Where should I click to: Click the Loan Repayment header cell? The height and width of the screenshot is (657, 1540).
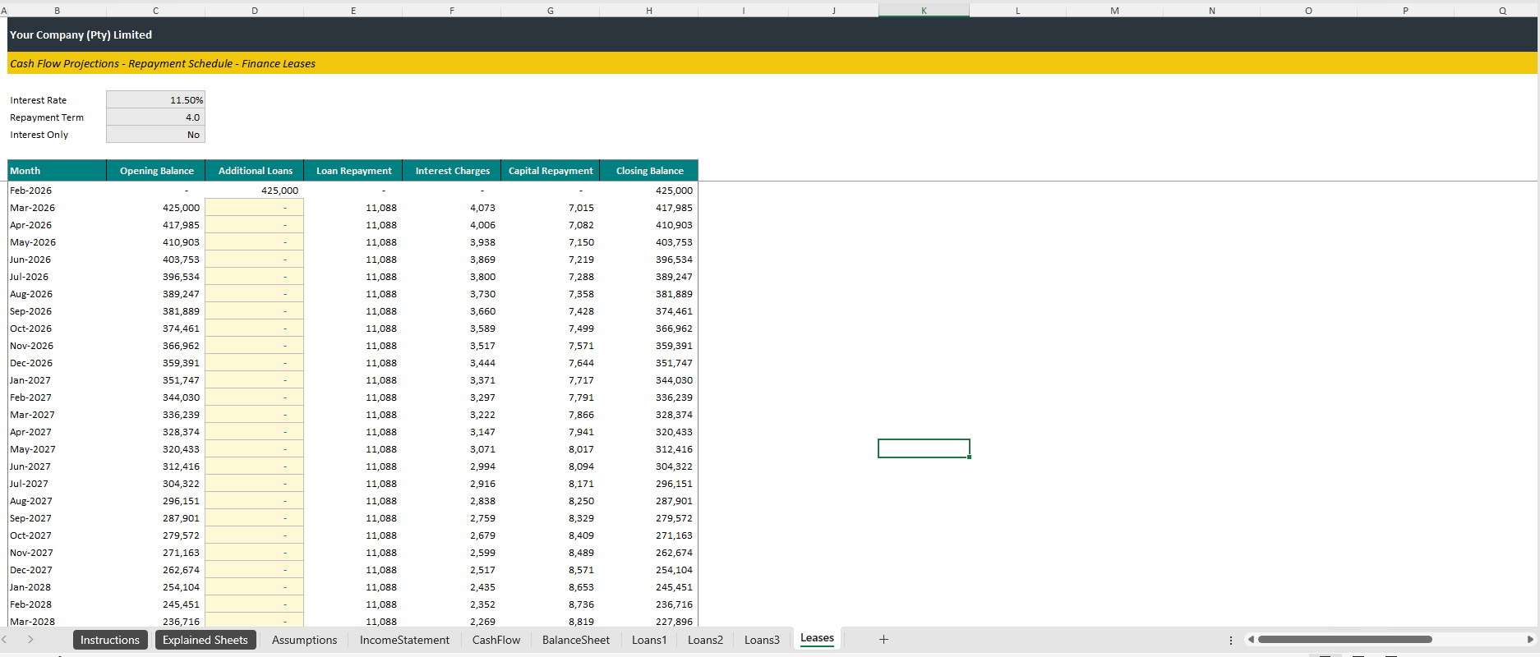click(353, 171)
